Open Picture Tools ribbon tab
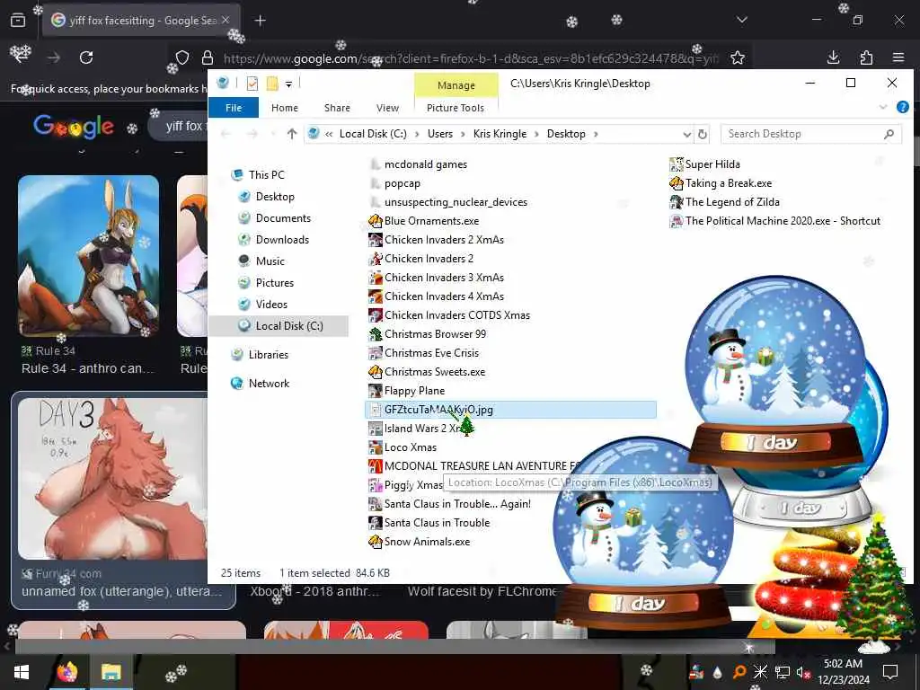This screenshot has width=920, height=690. [x=456, y=108]
